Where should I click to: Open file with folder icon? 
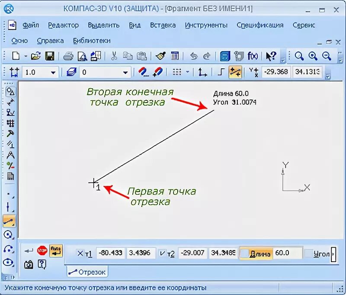click(36, 56)
